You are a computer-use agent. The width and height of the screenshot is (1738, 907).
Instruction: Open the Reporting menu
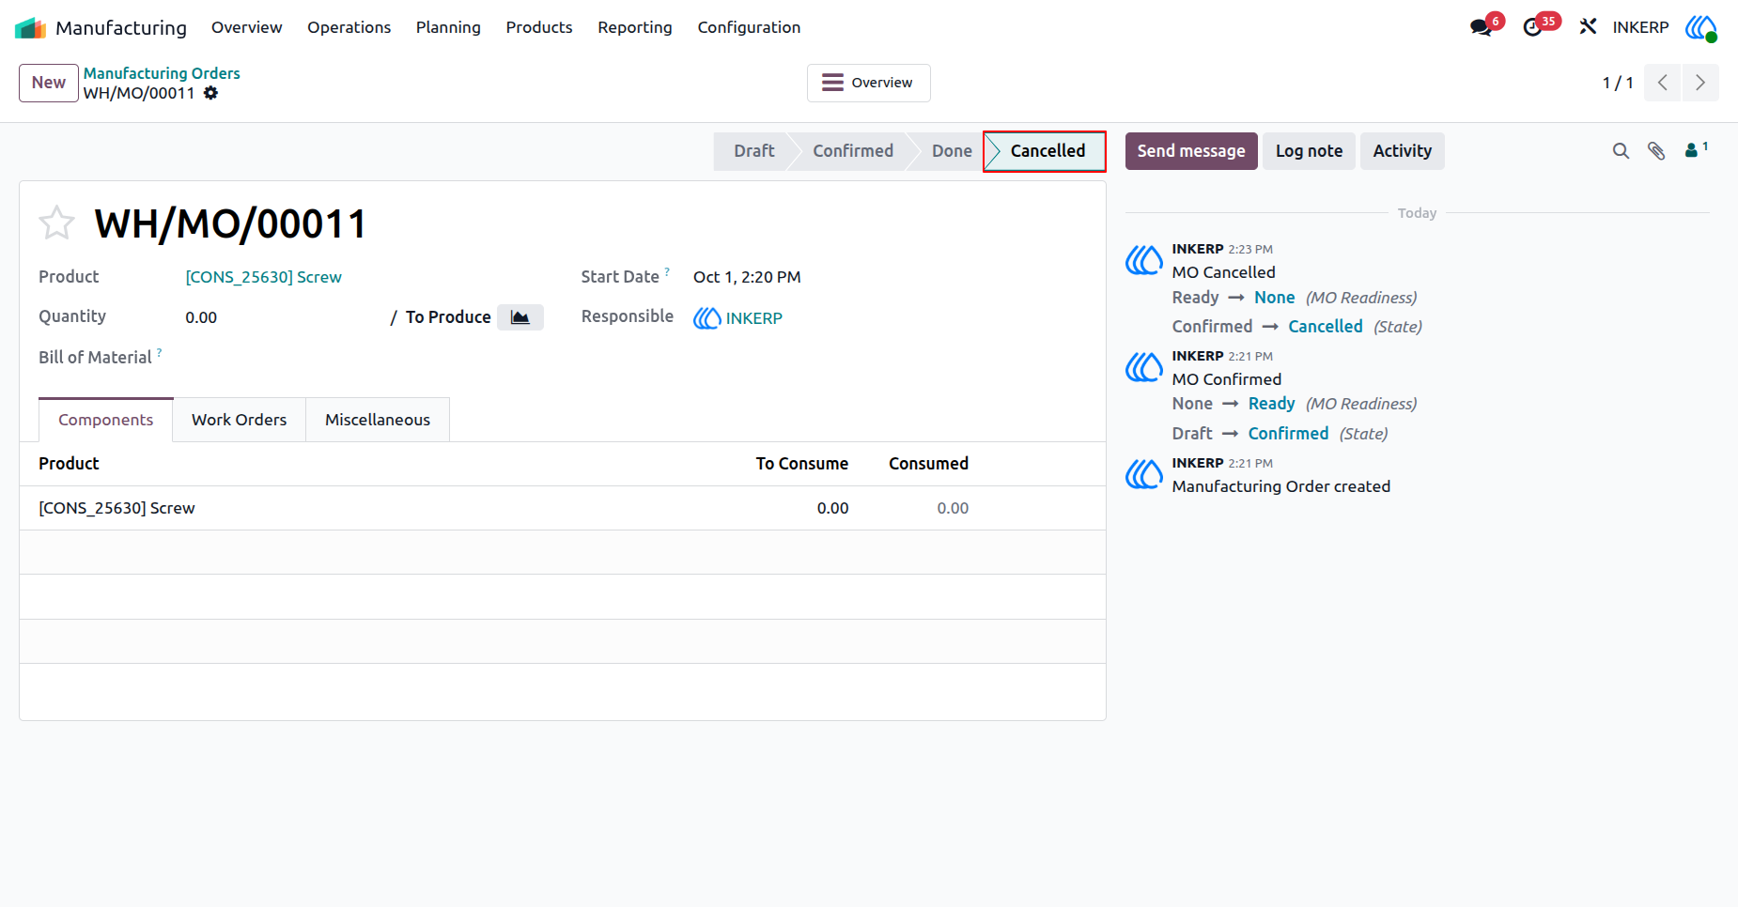(635, 27)
